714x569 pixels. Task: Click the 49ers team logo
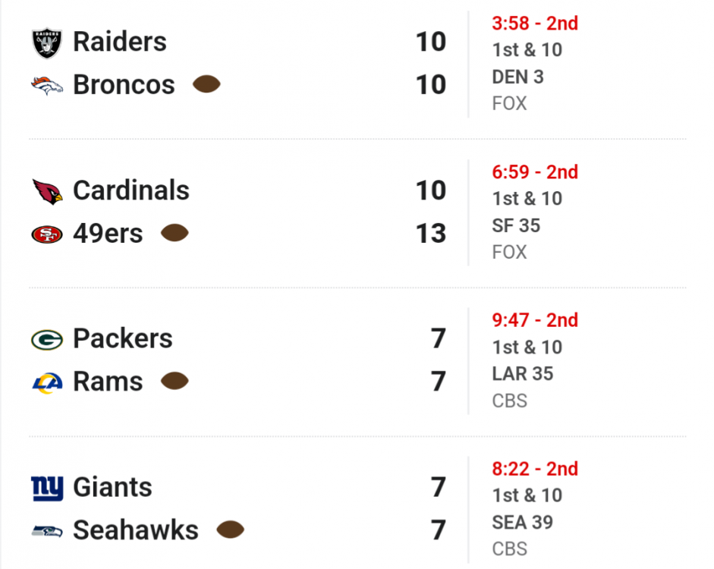[47, 234]
